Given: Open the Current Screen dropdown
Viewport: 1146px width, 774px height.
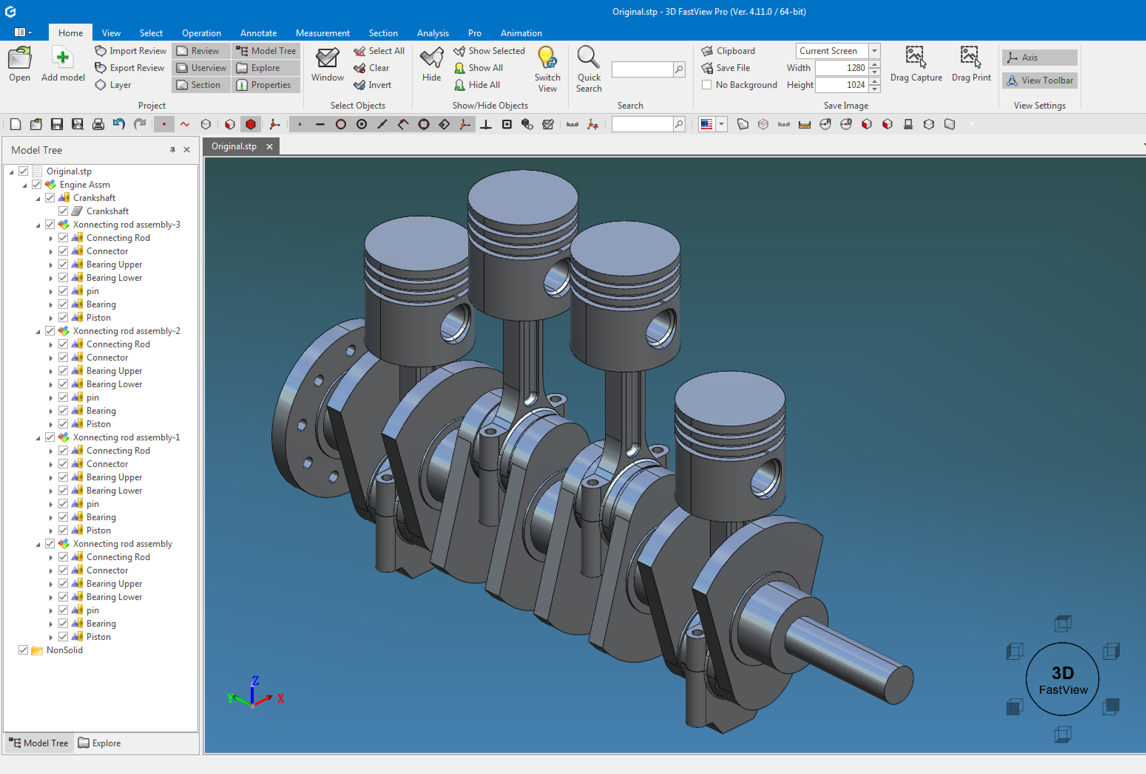Looking at the screenshot, I should tap(874, 51).
